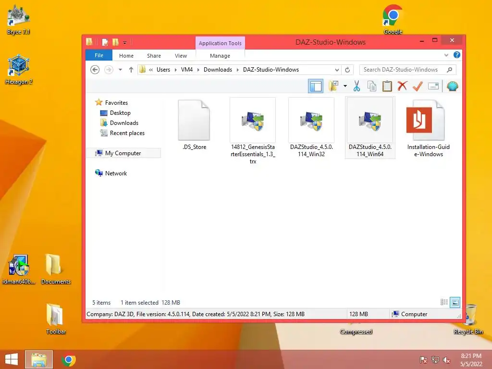Refresh the folder with the refresh icon
Screen dimensions: 492x369
(347, 70)
